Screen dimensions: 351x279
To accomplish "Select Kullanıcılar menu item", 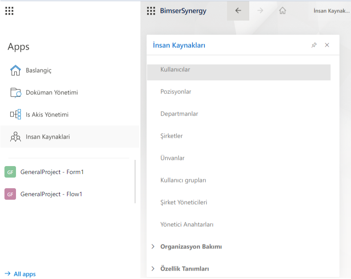I will (x=175, y=70).
